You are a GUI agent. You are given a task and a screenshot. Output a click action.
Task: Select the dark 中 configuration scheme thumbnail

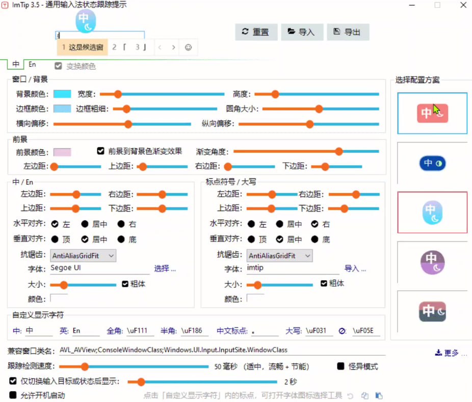432,311
